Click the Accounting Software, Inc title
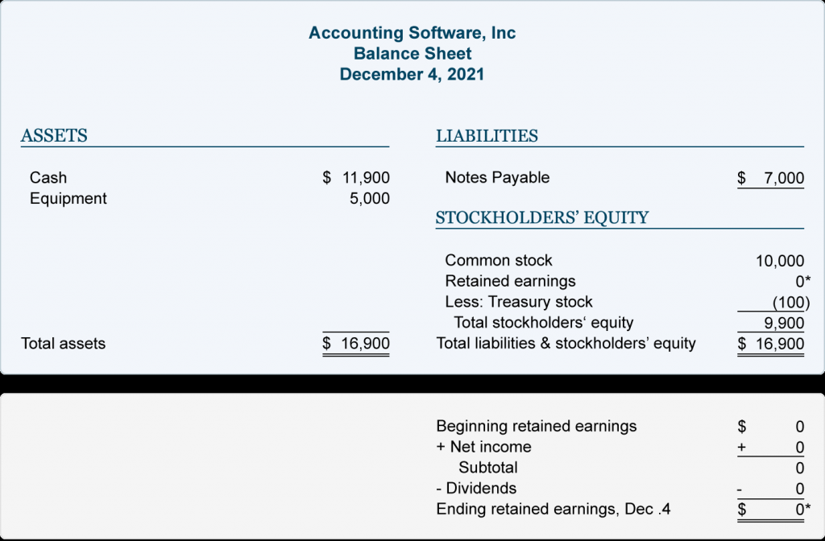 [412, 32]
